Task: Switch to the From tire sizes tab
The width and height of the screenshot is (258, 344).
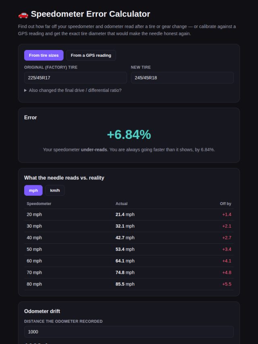Action: tap(44, 55)
